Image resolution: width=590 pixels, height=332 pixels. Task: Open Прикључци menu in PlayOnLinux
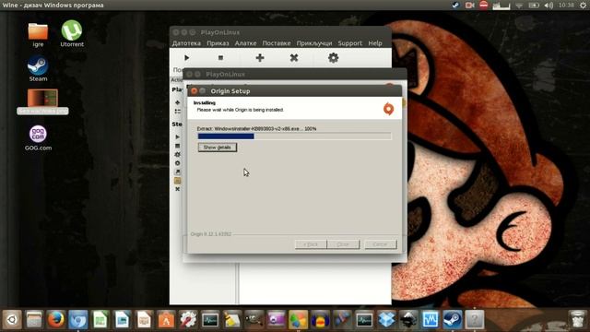pos(314,43)
